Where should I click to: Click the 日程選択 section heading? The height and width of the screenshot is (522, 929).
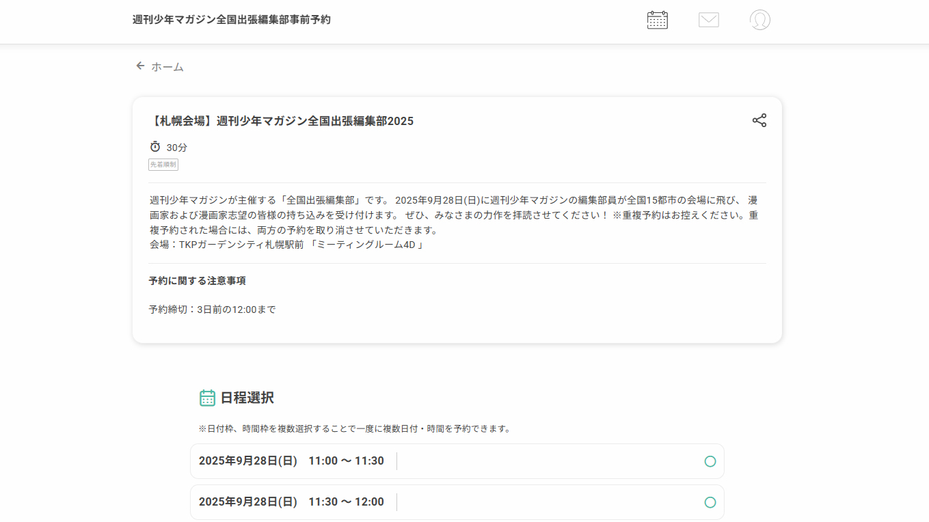(247, 398)
